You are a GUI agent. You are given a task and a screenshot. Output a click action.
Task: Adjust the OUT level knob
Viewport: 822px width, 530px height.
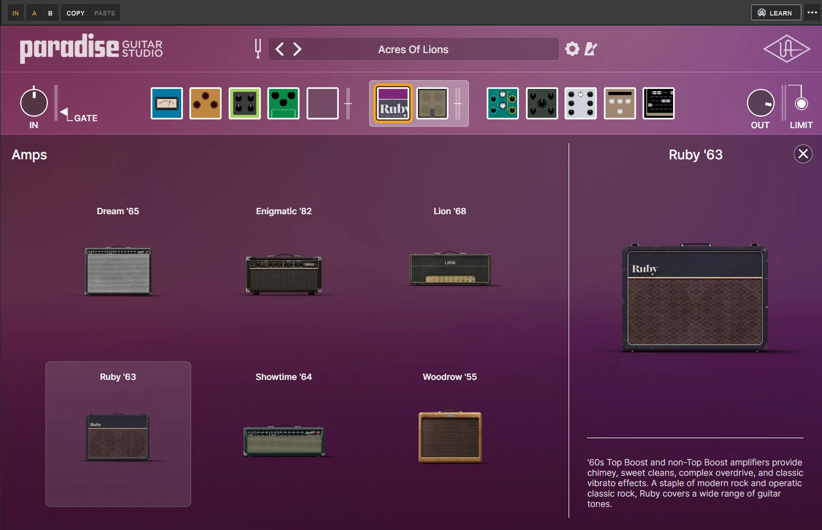click(761, 104)
